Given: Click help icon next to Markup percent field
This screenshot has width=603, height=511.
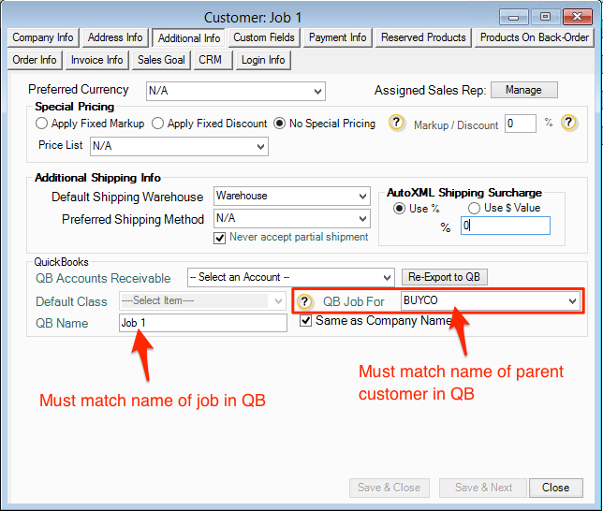Looking at the screenshot, I should coord(567,124).
